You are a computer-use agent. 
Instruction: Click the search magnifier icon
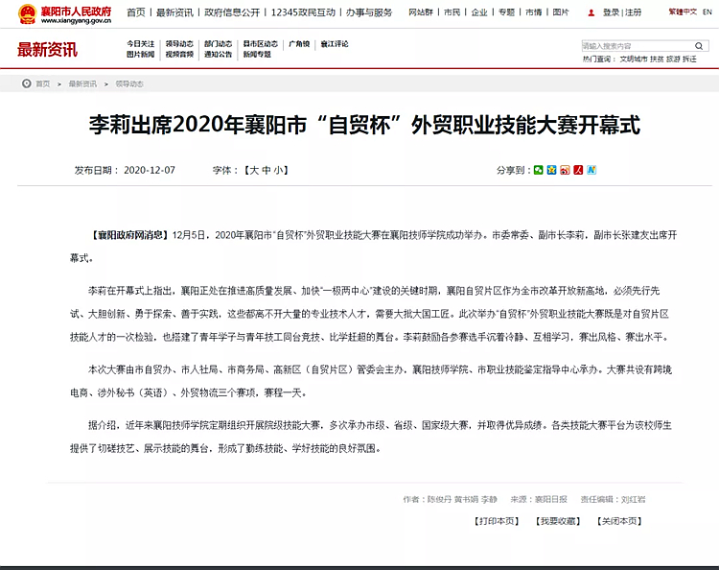699,46
